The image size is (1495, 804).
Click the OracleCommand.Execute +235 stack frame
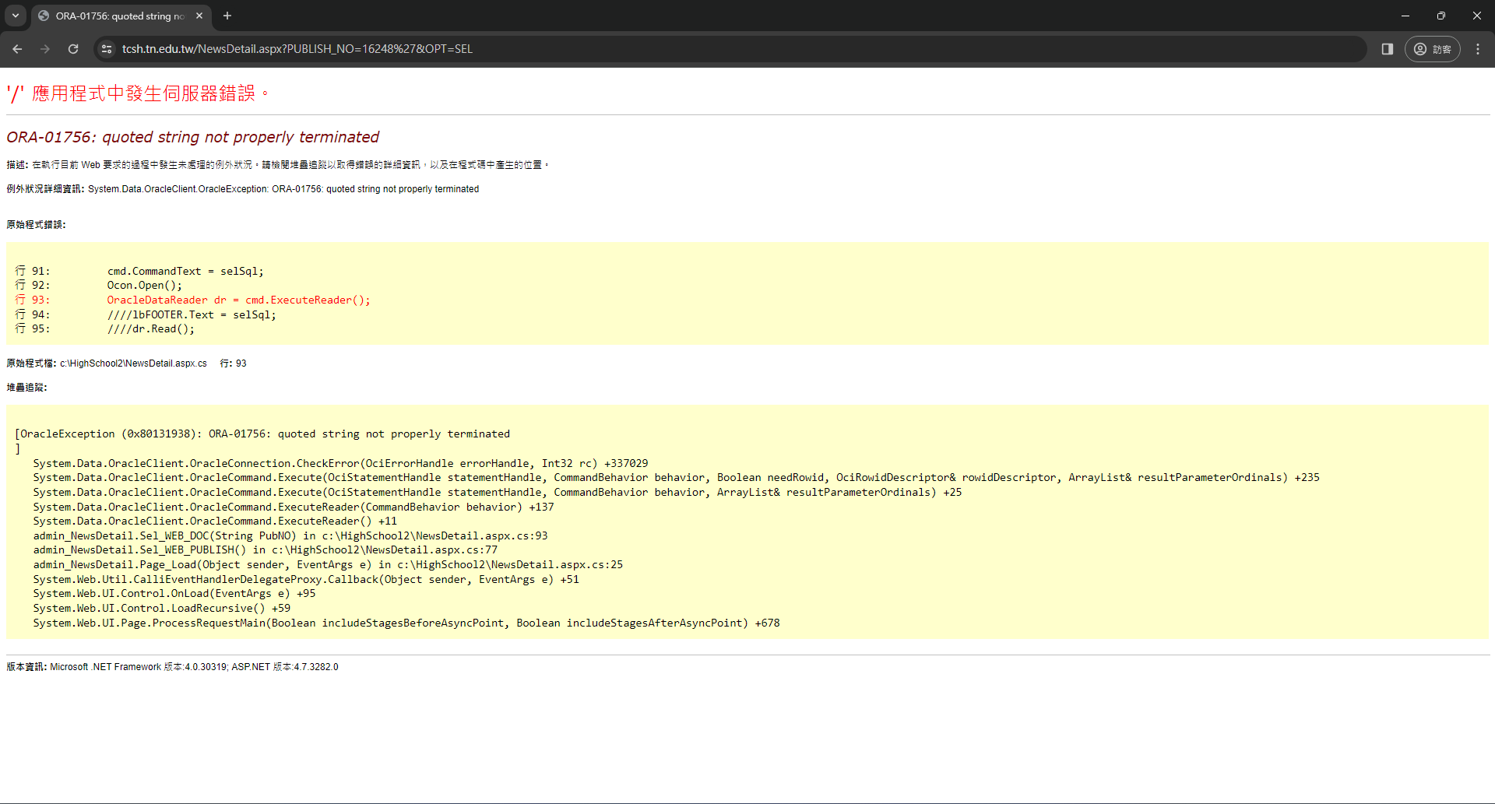677,478
